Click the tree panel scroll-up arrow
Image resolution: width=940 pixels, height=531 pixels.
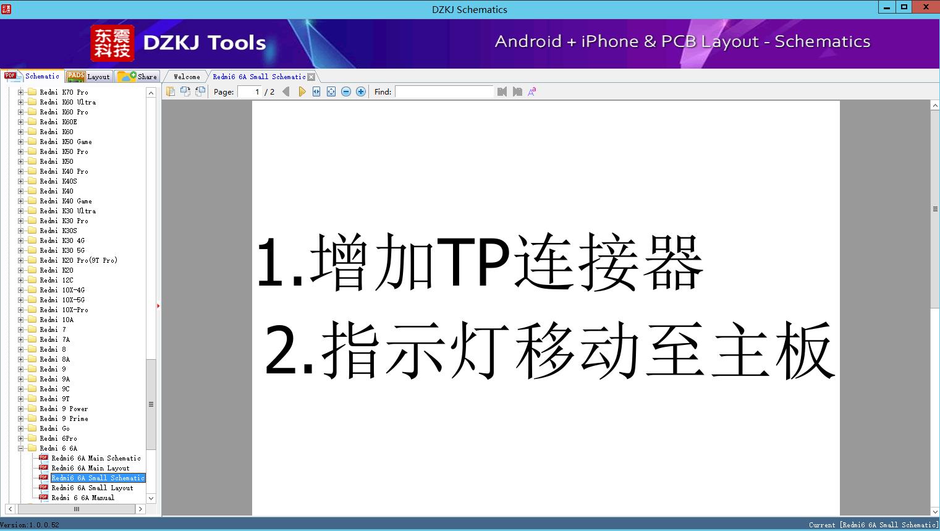tap(151, 93)
